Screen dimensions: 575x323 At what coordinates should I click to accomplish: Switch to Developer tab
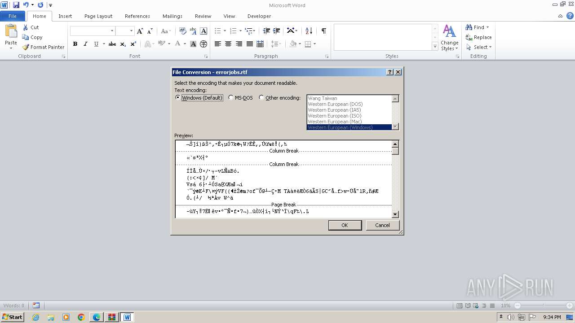point(259,16)
